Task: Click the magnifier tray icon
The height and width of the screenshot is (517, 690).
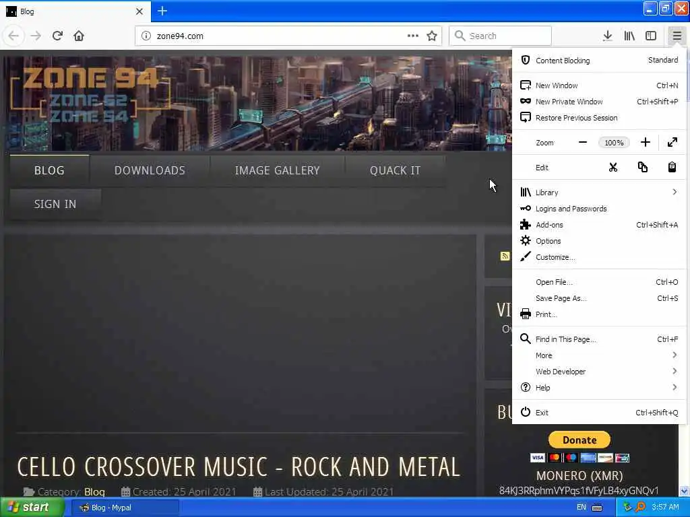Action: coord(641,508)
